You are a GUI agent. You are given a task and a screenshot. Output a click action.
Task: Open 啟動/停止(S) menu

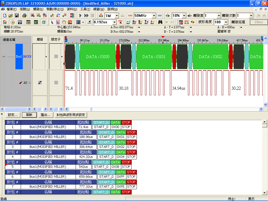(55, 9)
